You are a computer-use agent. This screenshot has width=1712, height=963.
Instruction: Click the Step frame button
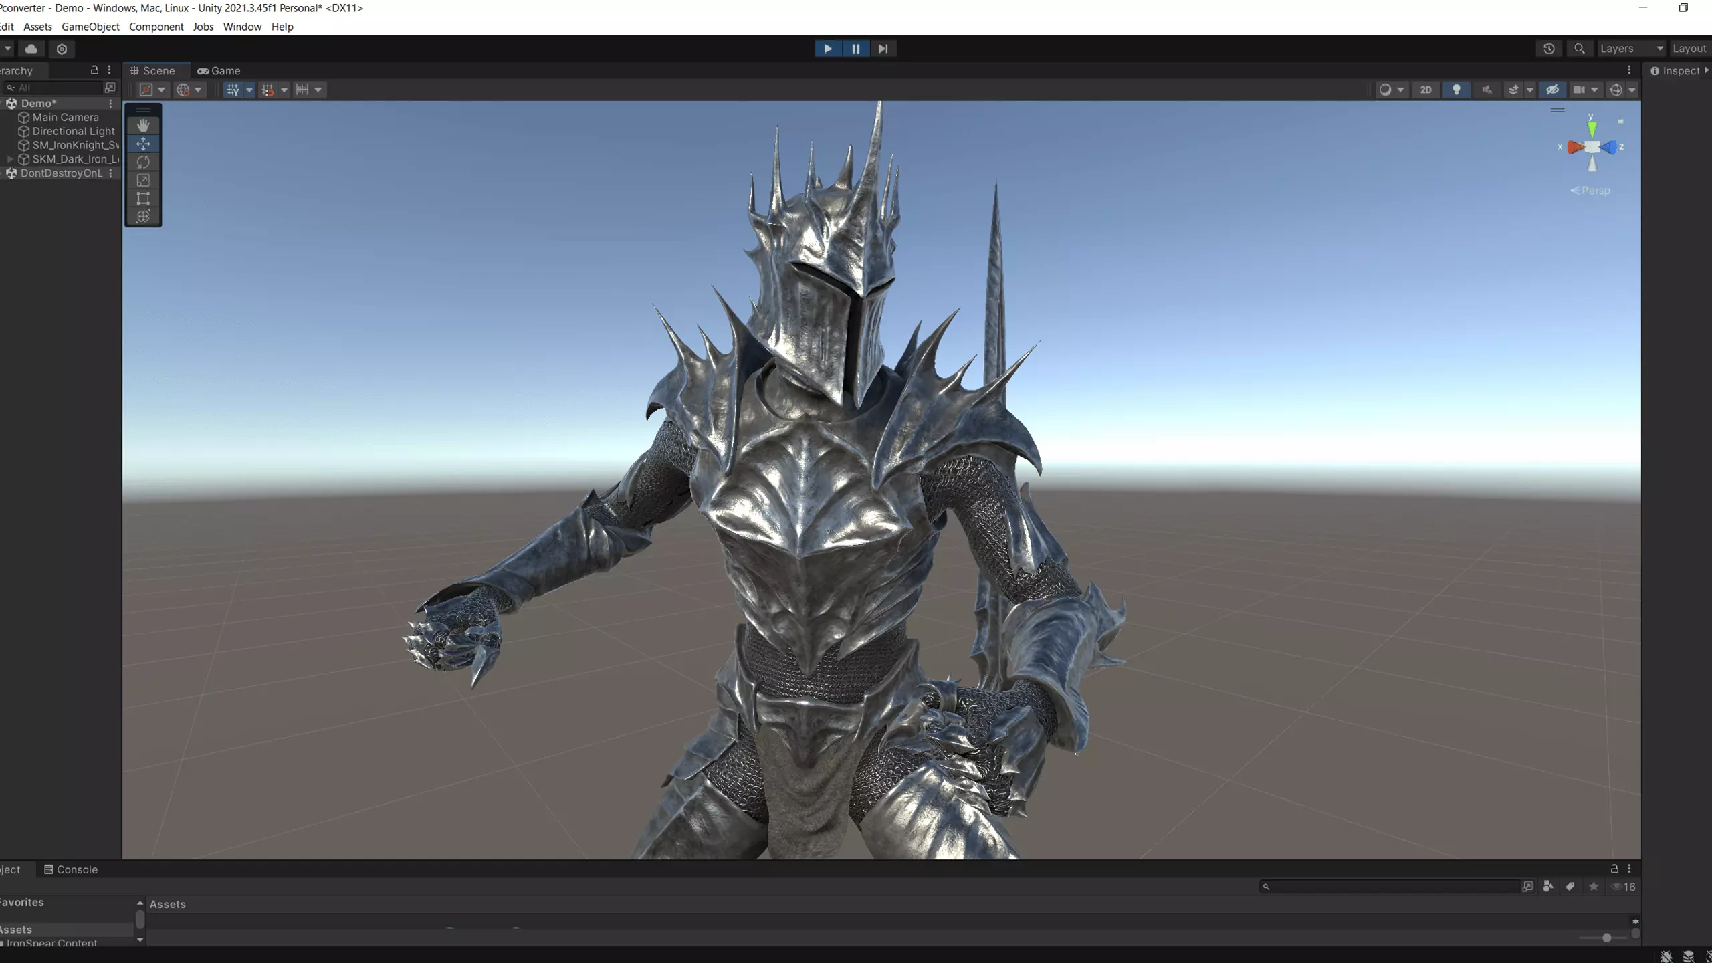883,49
